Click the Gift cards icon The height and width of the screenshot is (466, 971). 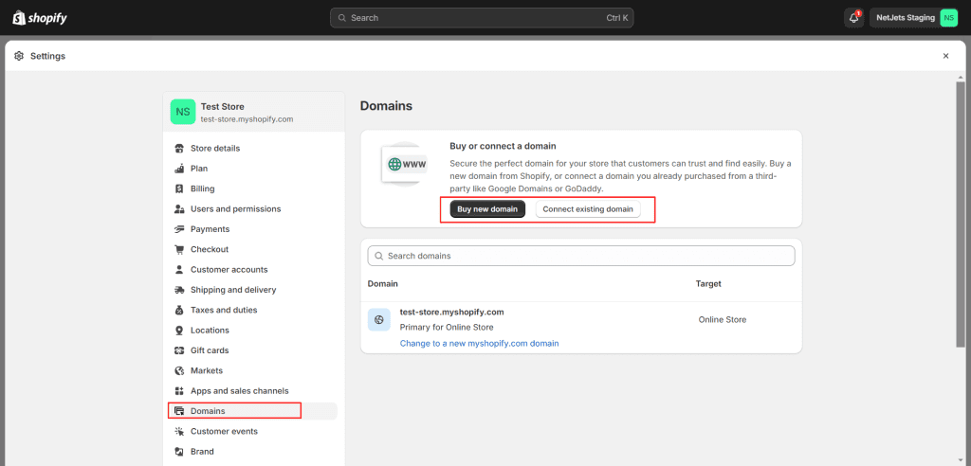click(179, 350)
